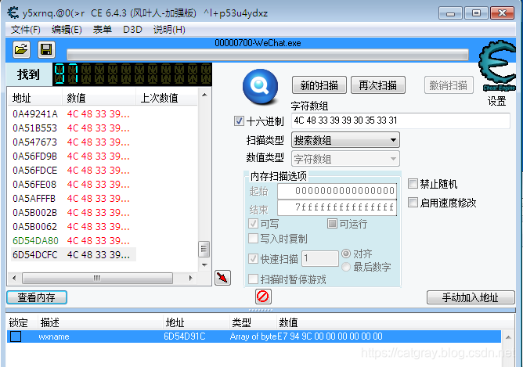Click the results vertical scrollbar thumb
This screenshot has height=367, width=523.
coord(204,250)
